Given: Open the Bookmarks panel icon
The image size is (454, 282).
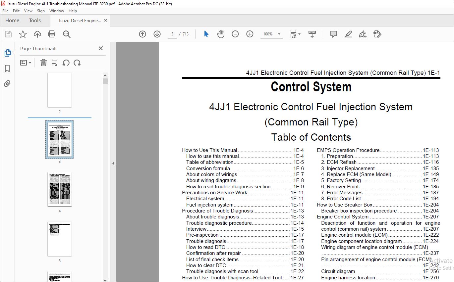Looking at the screenshot, I should pos(7,69).
